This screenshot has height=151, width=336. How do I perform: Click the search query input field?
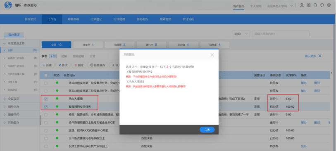pos(281,34)
